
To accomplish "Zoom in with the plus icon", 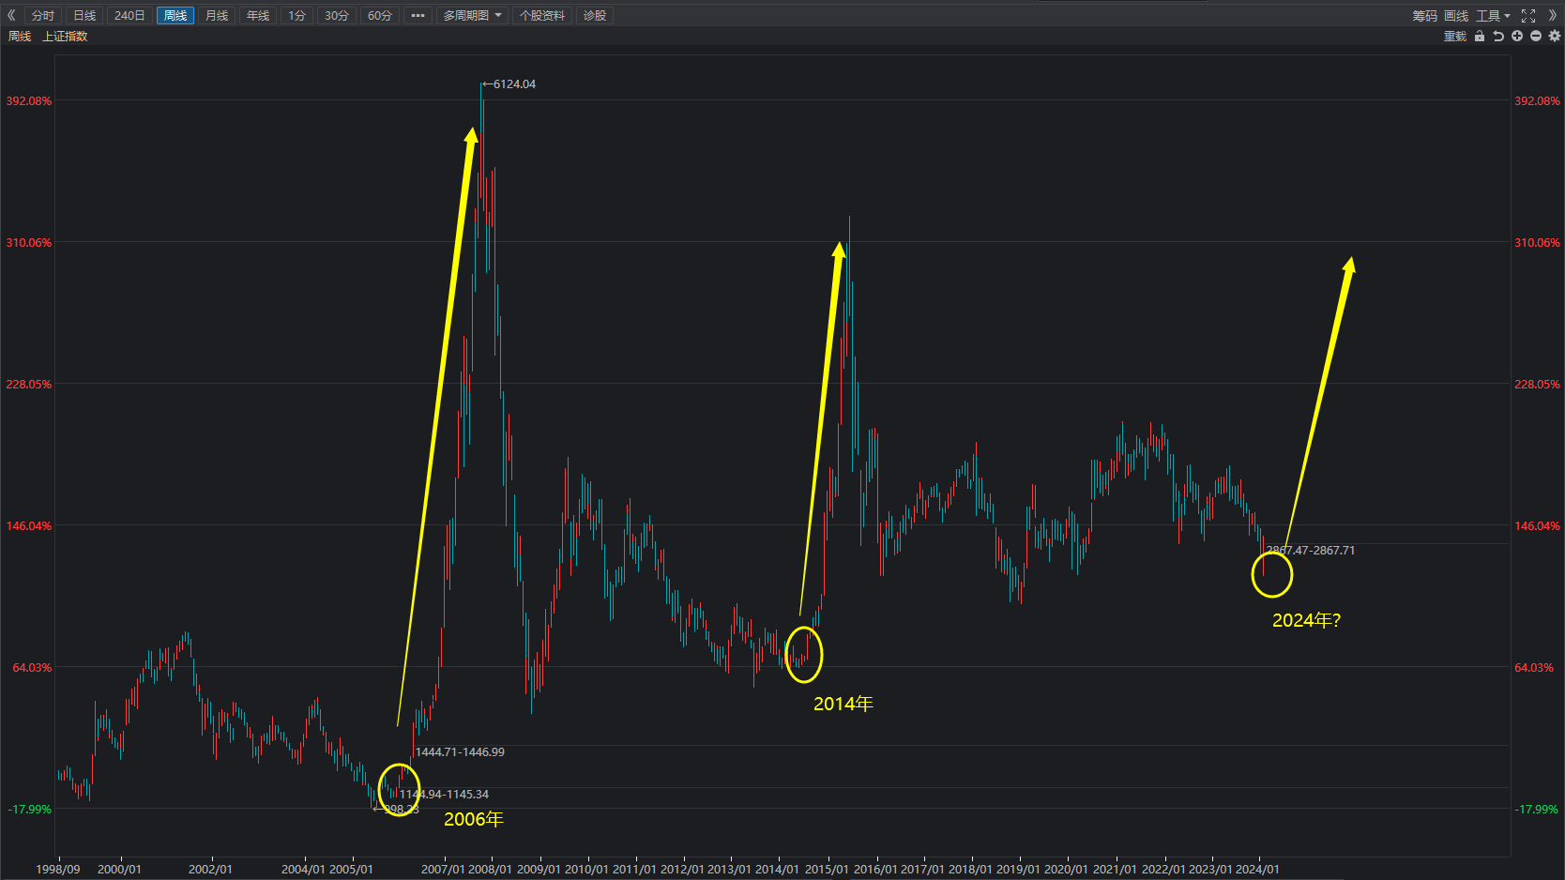I will point(1517,37).
